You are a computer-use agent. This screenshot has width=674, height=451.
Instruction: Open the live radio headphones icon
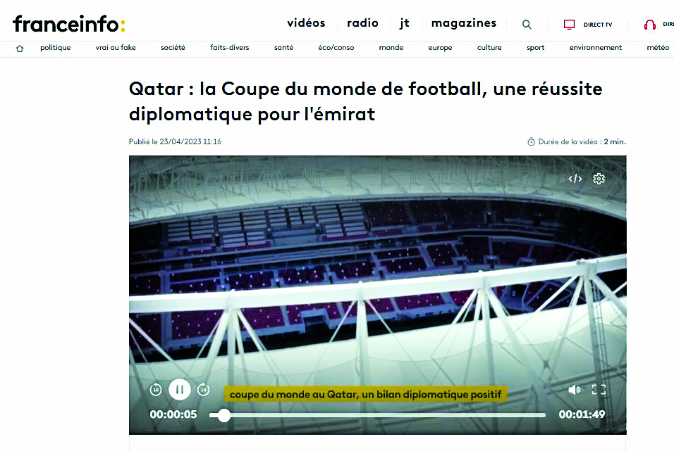[650, 25]
